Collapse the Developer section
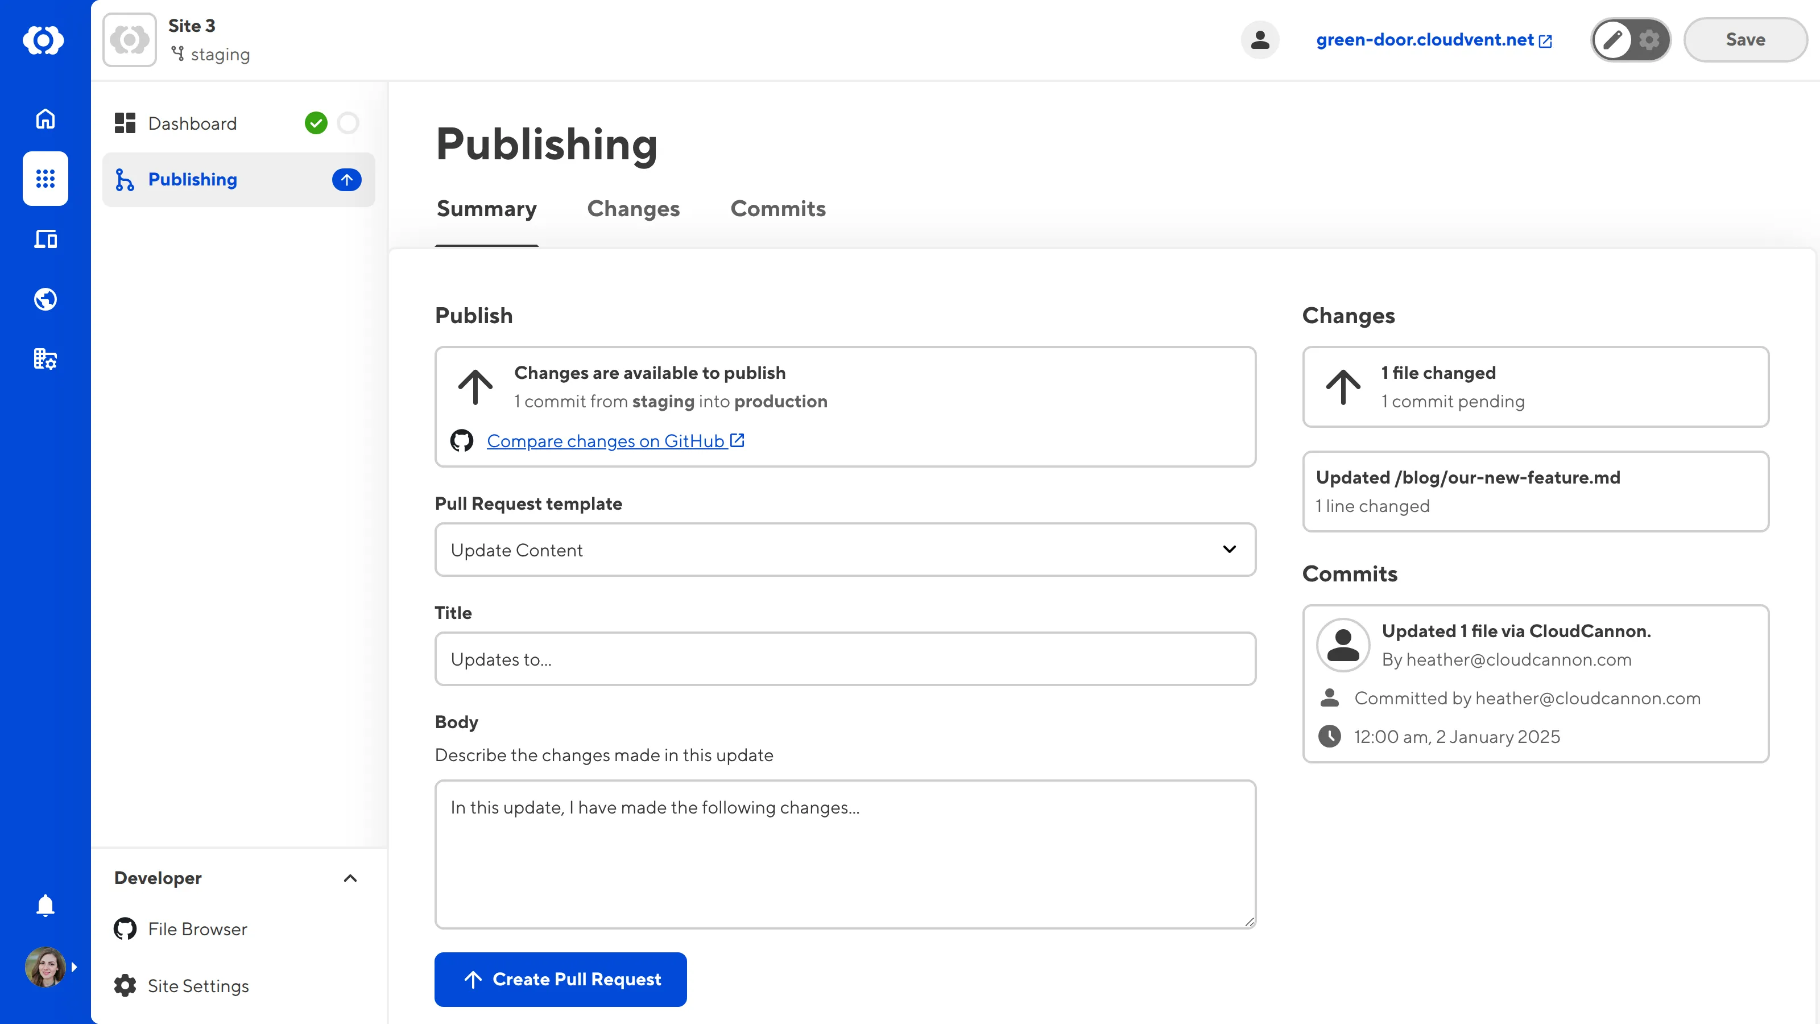 coord(350,878)
